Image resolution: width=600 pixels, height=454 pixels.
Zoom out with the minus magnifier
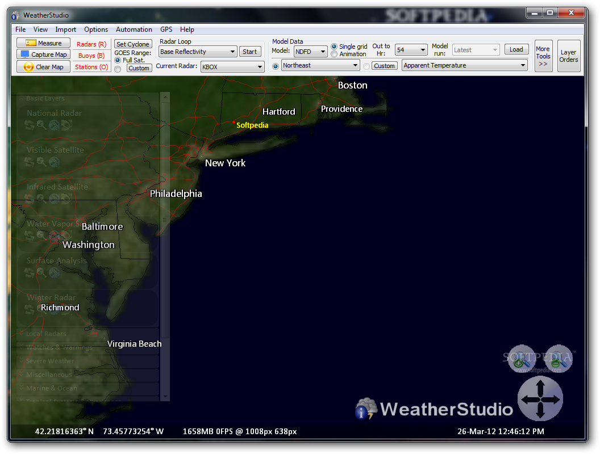point(559,359)
